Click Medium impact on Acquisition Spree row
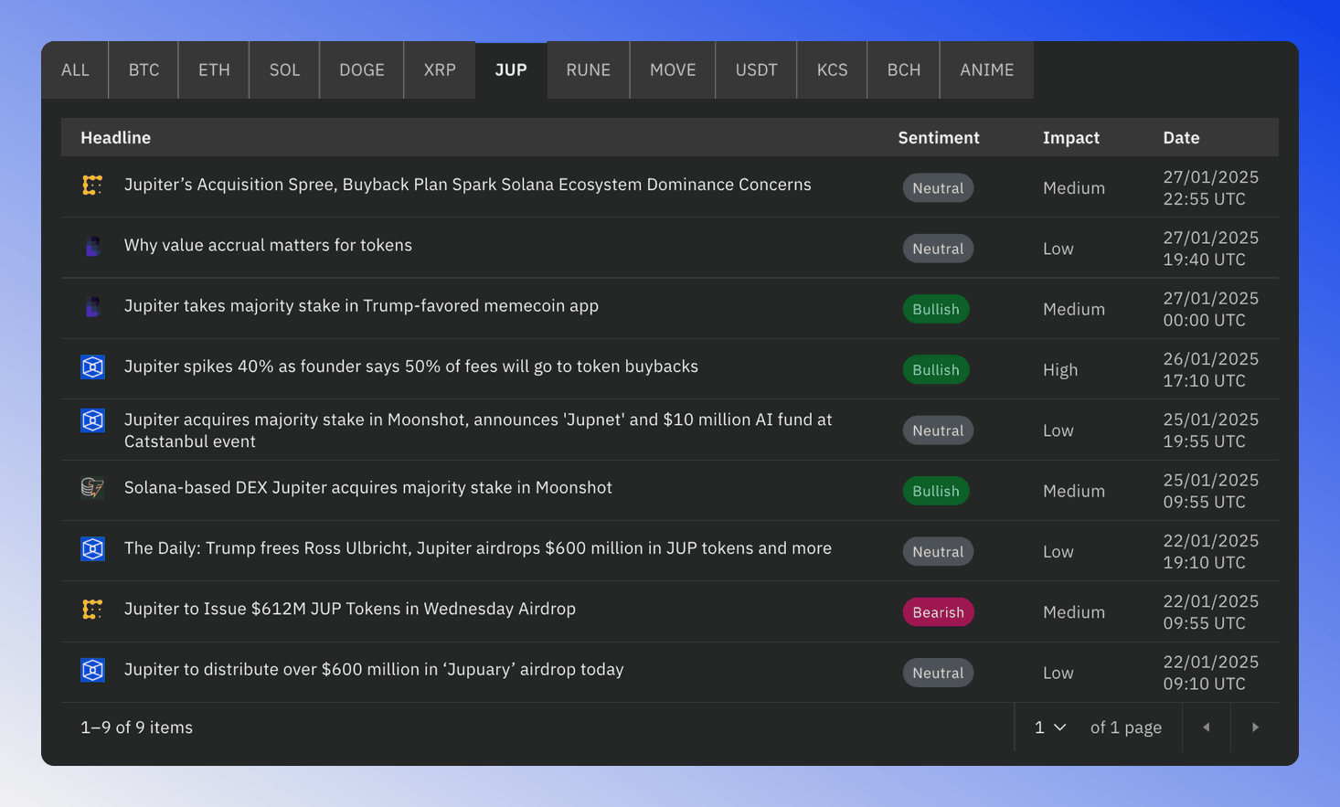Screen dimensions: 1340x807 tap(1074, 188)
